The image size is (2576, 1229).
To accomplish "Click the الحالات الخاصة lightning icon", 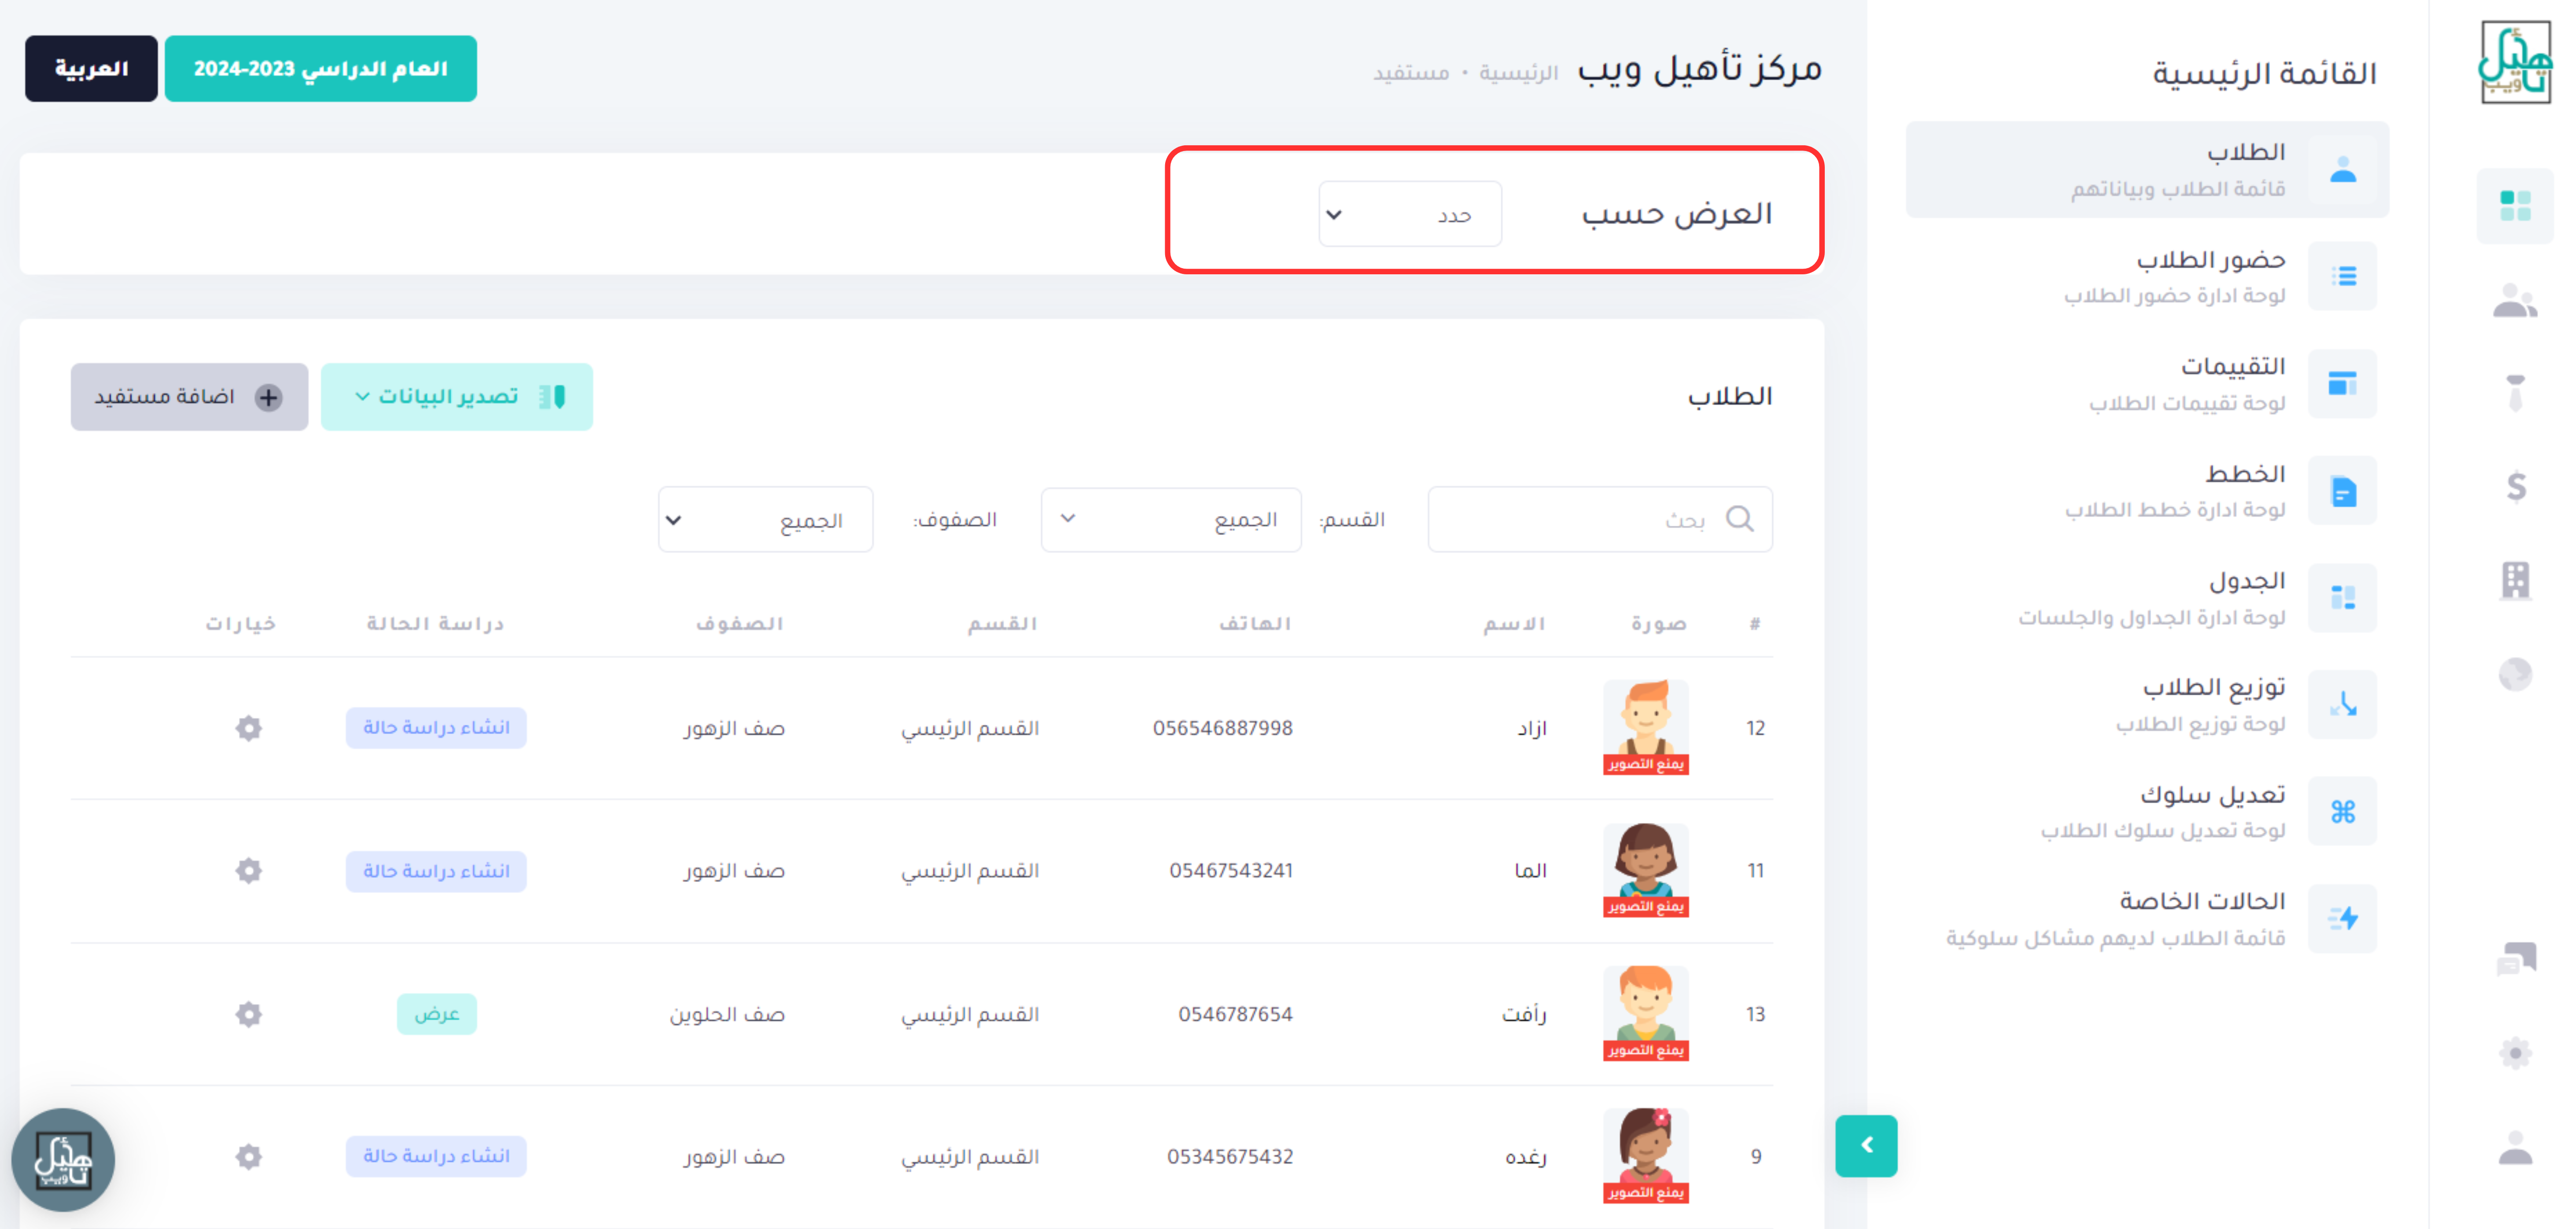I will click(x=2342, y=918).
